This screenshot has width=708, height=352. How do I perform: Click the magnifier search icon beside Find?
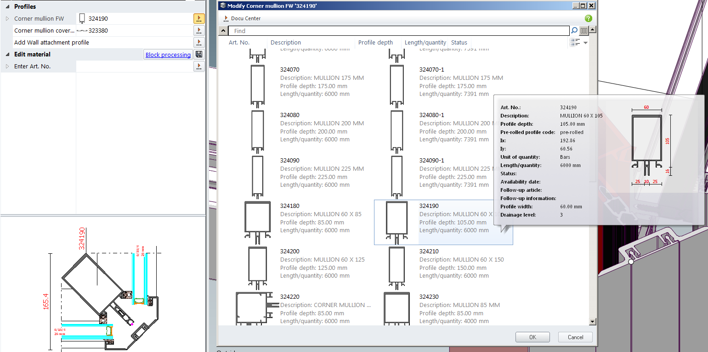[574, 31]
